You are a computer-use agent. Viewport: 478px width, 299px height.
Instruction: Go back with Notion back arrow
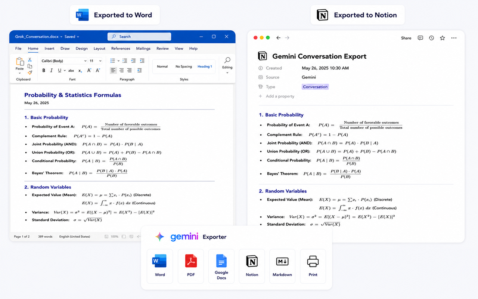coord(278,38)
